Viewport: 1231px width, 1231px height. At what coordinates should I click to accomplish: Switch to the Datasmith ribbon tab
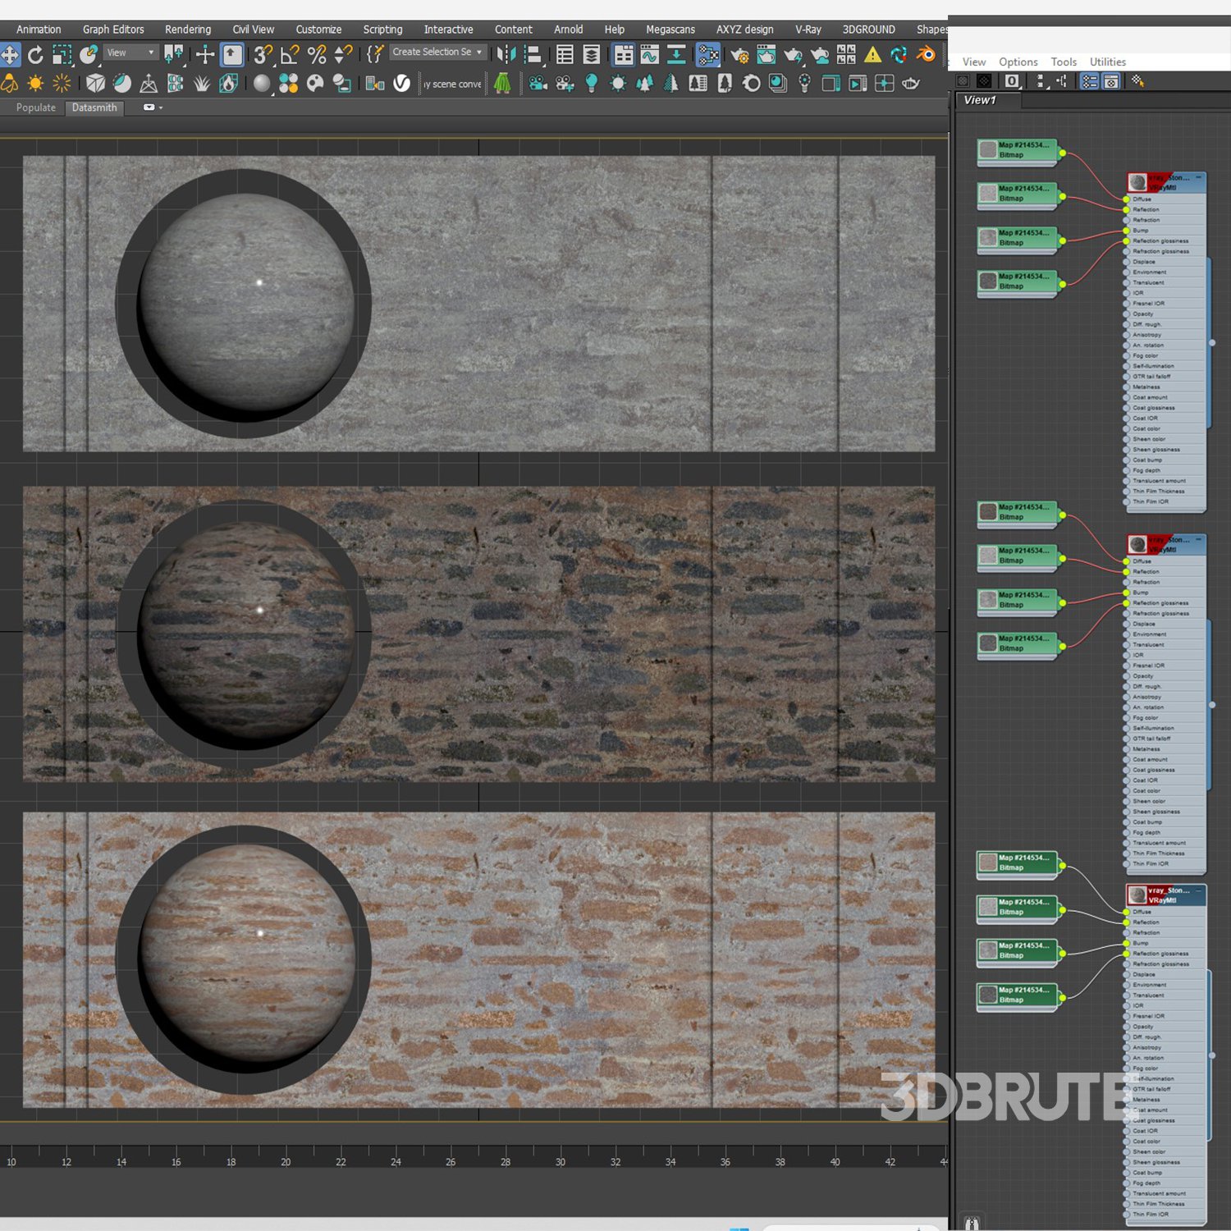coord(94,108)
